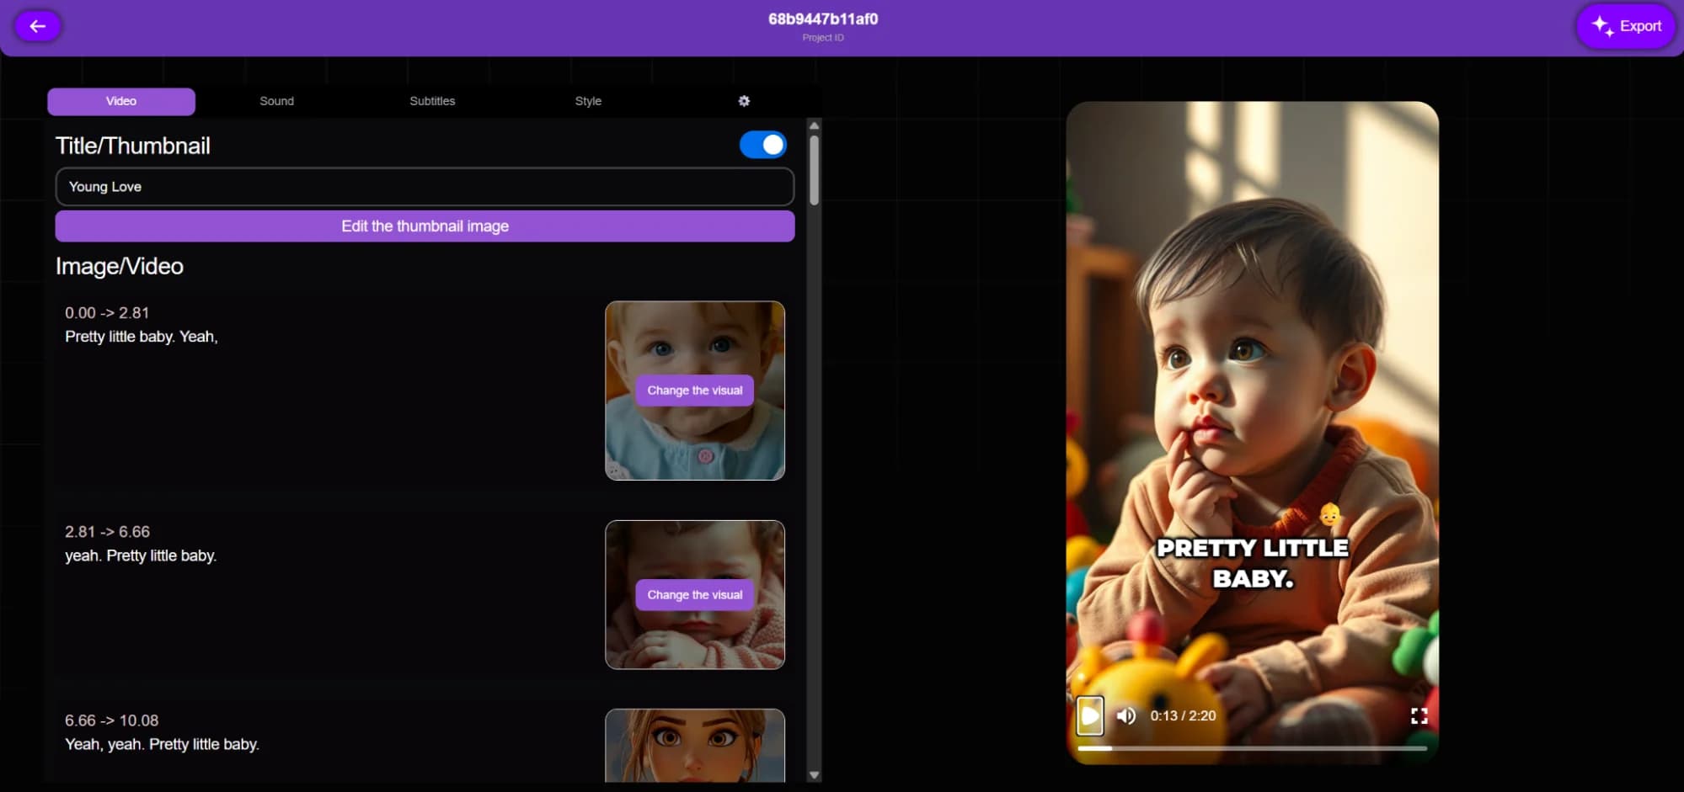Open the Subtitles tab
Image resolution: width=1684 pixels, height=792 pixels.
[x=432, y=100]
